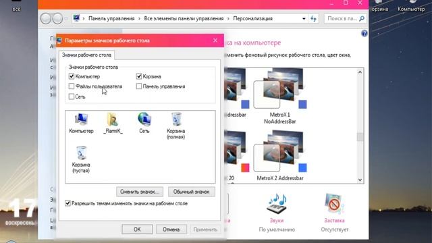The width and height of the screenshot is (432, 243).
Task: Click Все элементы панели управления breadcrumb
Action: pos(184,18)
